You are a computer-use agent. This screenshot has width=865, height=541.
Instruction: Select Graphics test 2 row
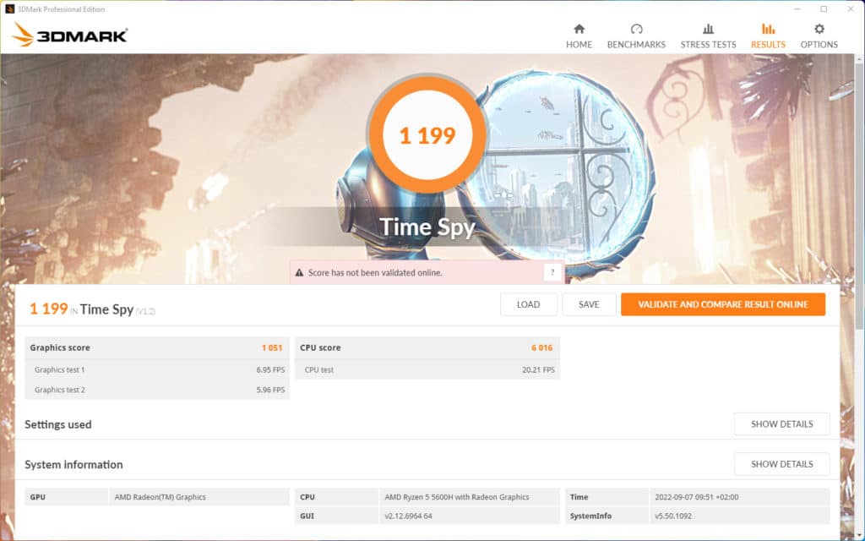pos(157,390)
